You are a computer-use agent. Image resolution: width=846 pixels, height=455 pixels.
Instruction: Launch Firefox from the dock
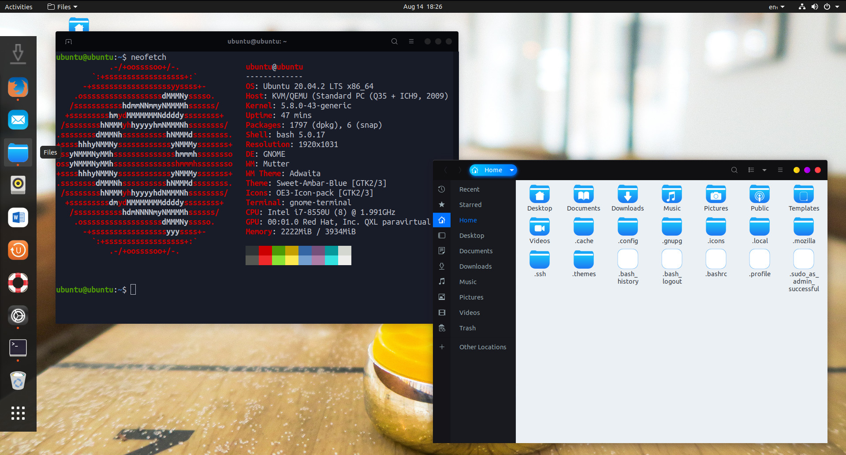point(18,87)
